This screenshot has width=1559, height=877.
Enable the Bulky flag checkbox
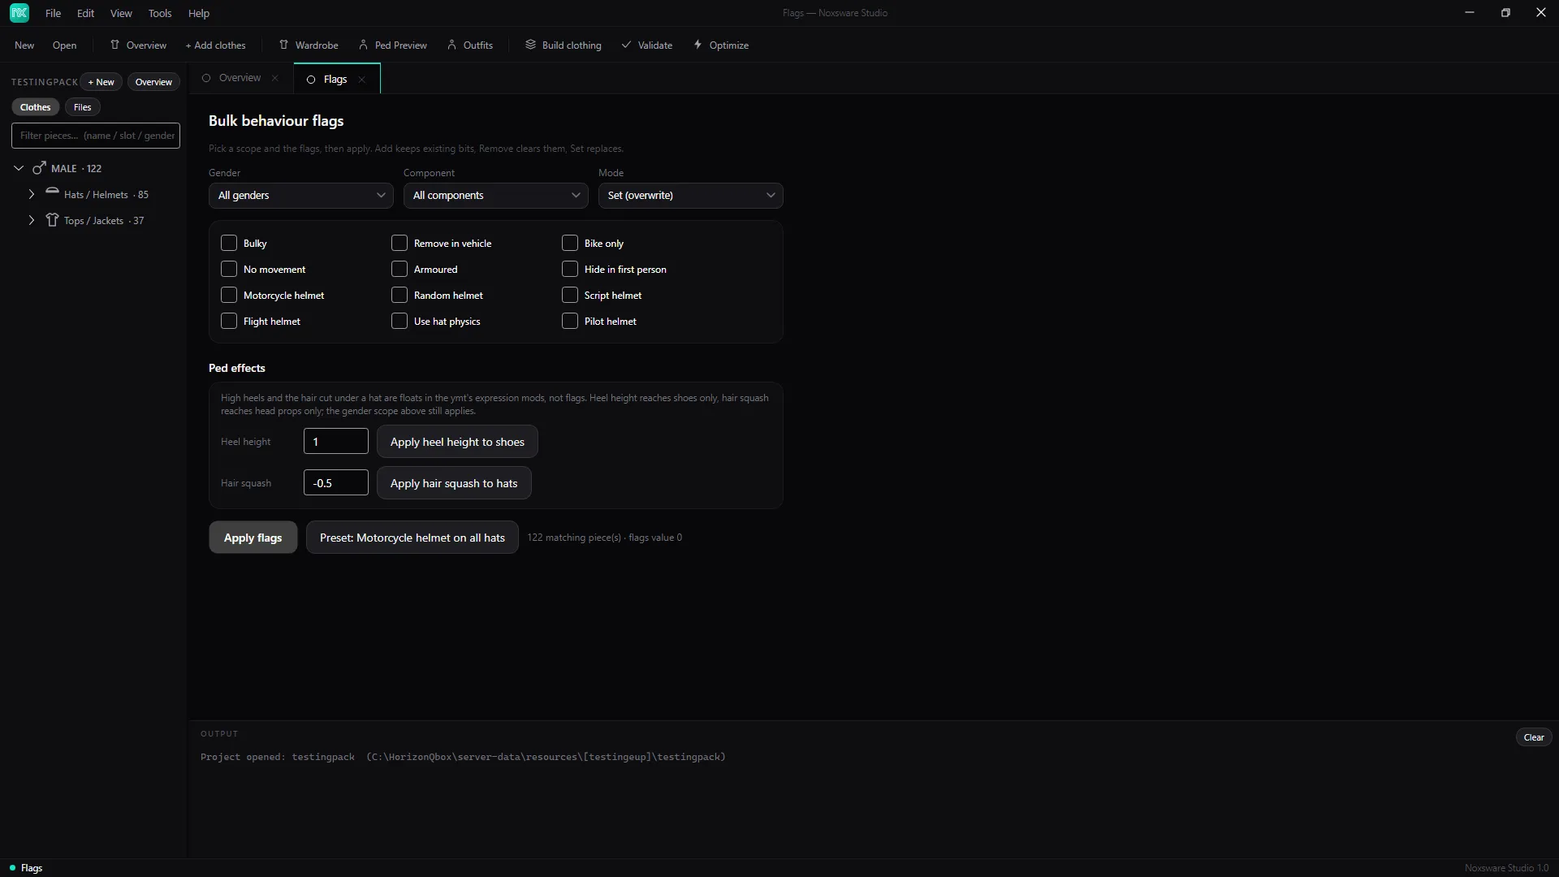click(x=229, y=244)
